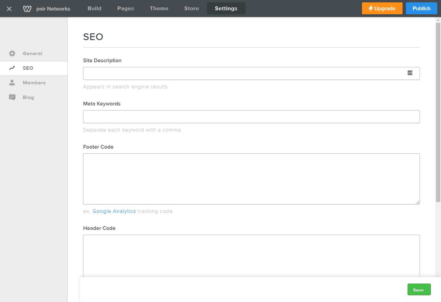Close the editor with the X icon

9,9
